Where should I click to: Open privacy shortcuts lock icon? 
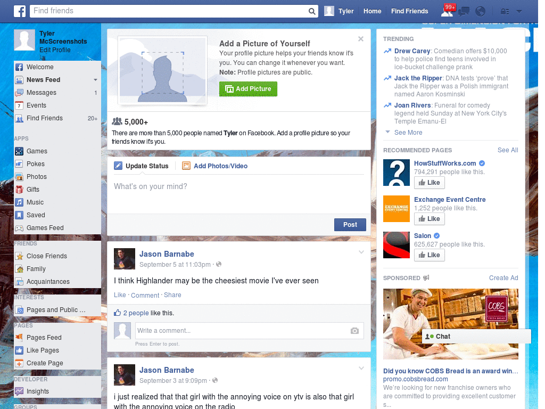click(x=505, y=12)
